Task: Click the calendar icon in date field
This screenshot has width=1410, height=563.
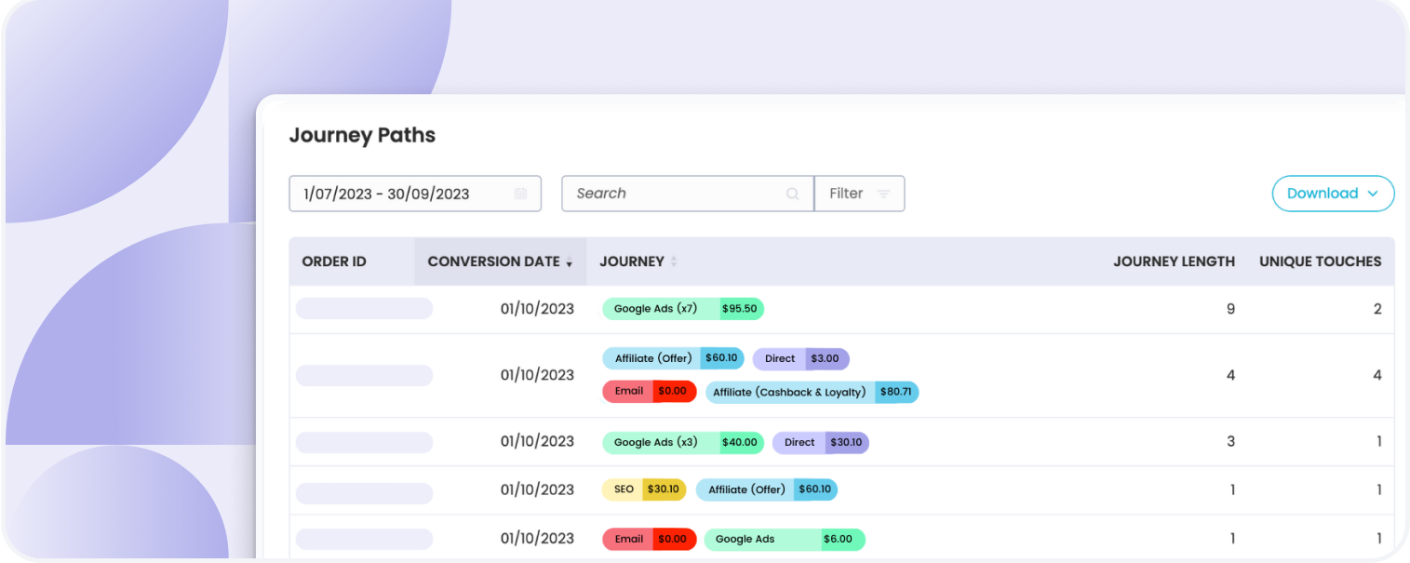Action: pos(520,194)
